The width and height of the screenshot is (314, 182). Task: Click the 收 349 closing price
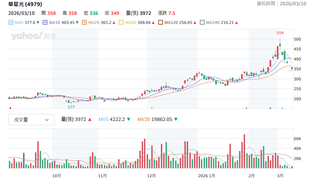click(x=112, y=13)
